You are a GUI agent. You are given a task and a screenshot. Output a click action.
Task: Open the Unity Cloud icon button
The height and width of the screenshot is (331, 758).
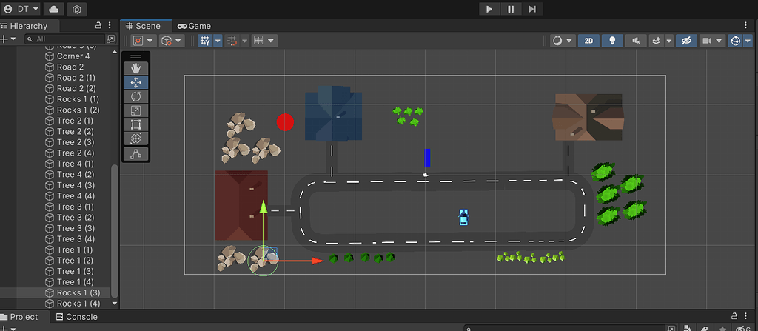point(53,9)
